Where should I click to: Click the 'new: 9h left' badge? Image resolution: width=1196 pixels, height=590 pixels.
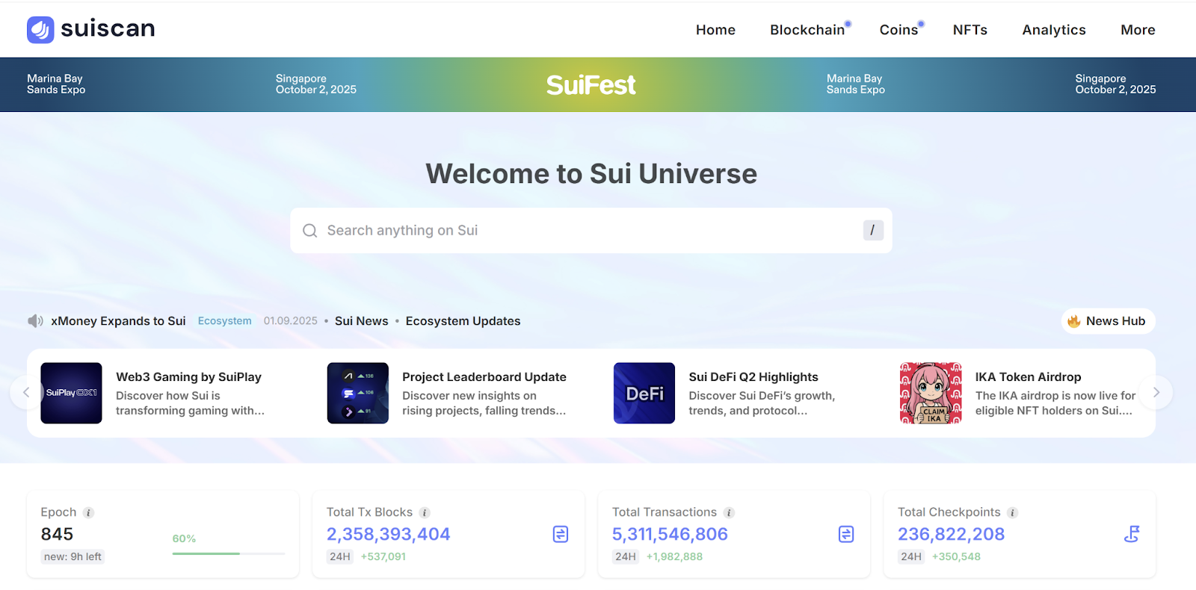tap(73, 556)
